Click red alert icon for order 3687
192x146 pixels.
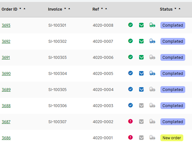click(130, 122)
